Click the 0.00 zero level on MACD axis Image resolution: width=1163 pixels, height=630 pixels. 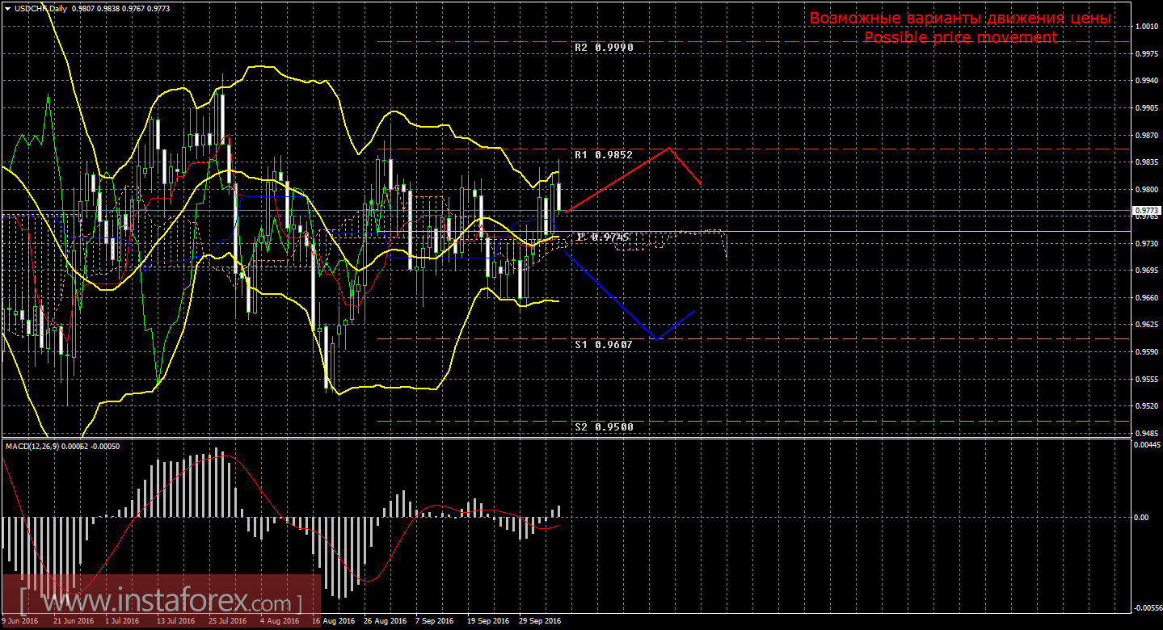point(1141,517)
